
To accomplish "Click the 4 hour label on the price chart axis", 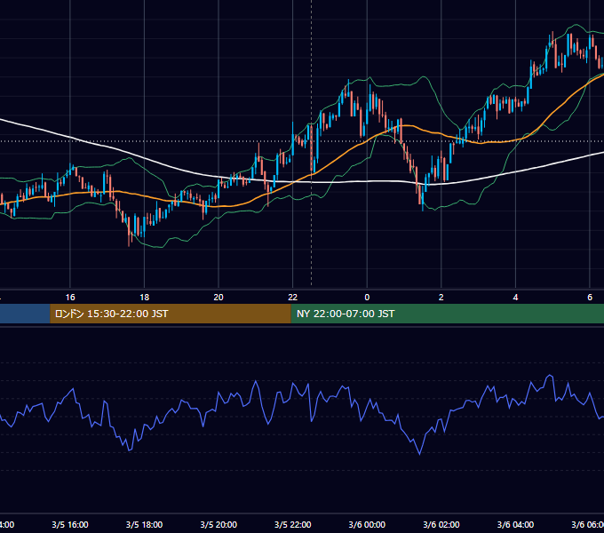I will [515, 298].
